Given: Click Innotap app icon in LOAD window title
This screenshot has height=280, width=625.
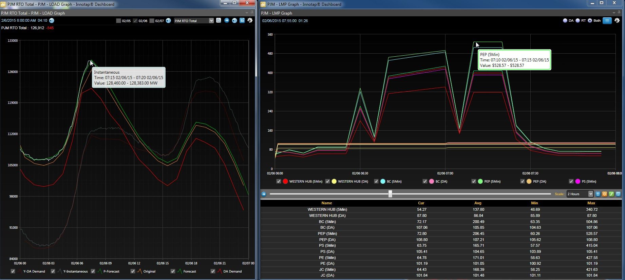Looking at the screenshot, I should click(x=3, y=4).
